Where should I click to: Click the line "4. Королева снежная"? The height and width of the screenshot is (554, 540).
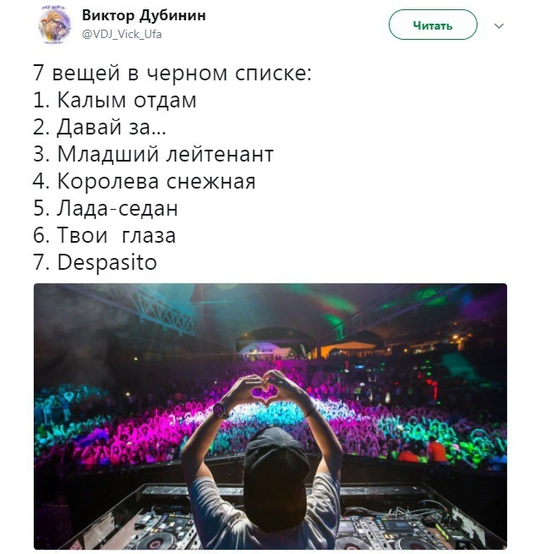145,182
